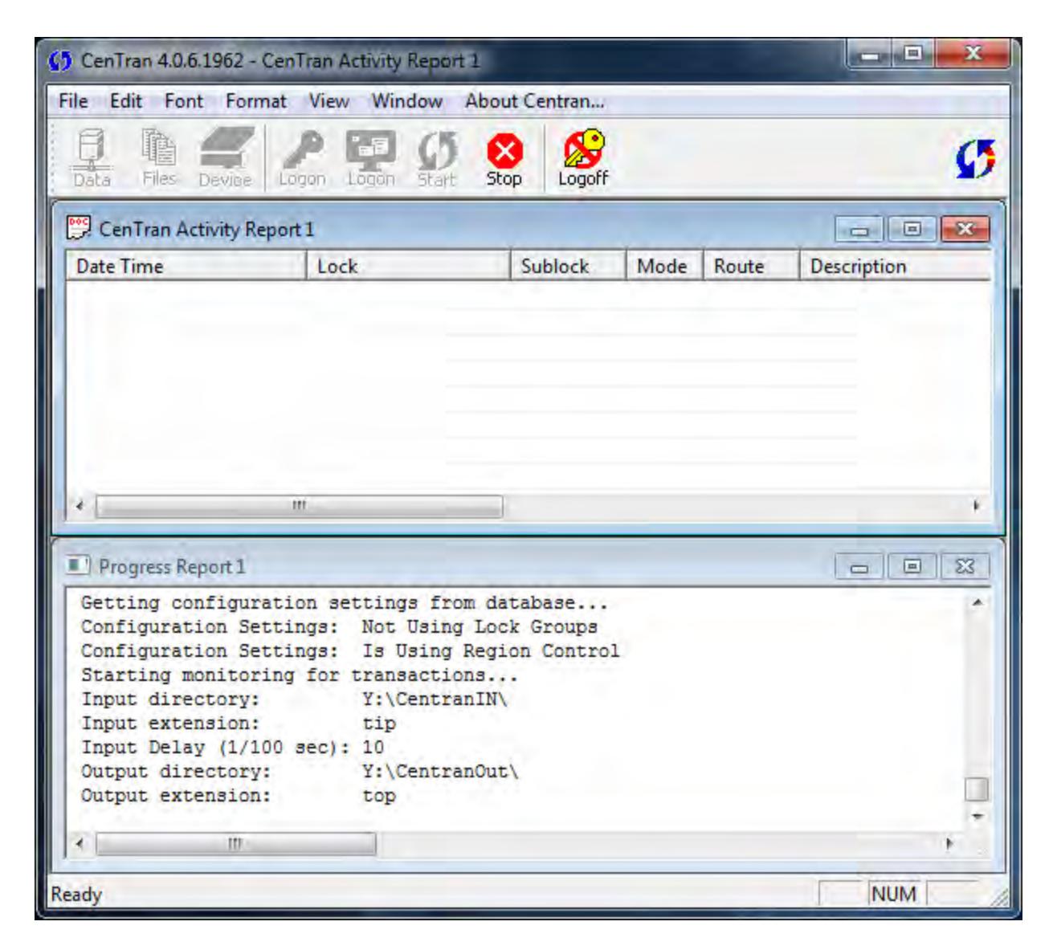The image size is (1053, 946).
Task: Click the 'top' output extension value
Action: pos(379,797)
